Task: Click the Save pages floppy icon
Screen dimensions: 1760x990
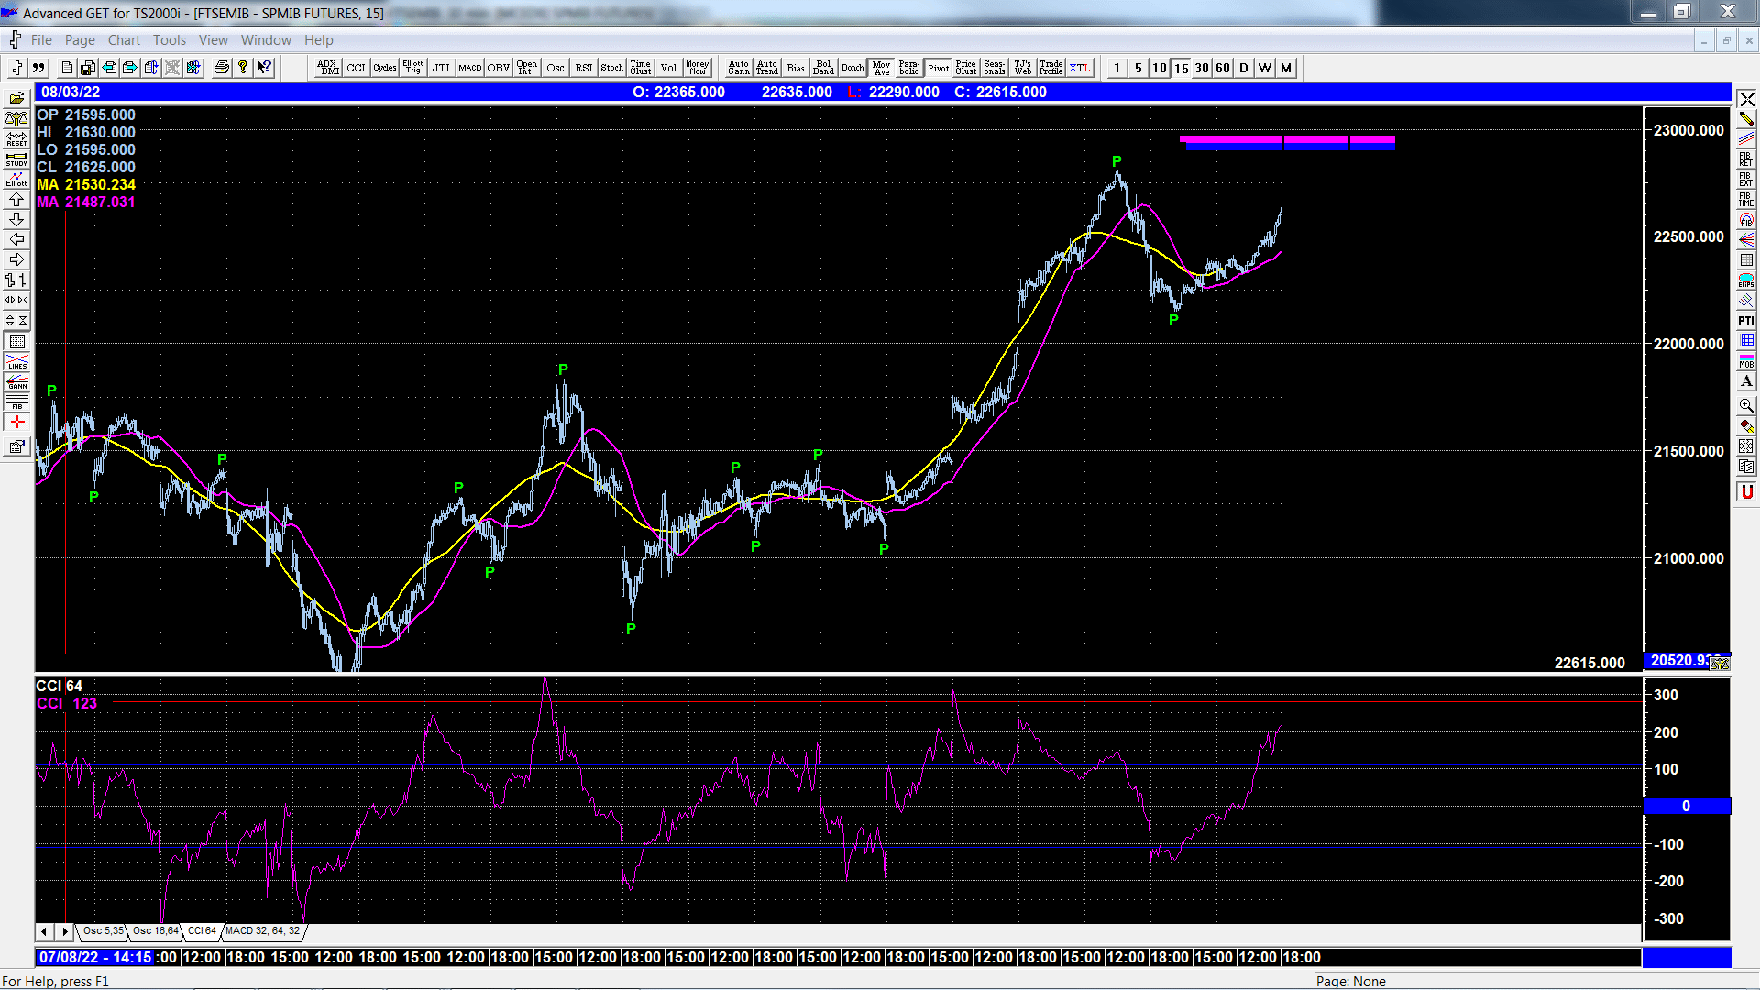Action: (88, 68)
